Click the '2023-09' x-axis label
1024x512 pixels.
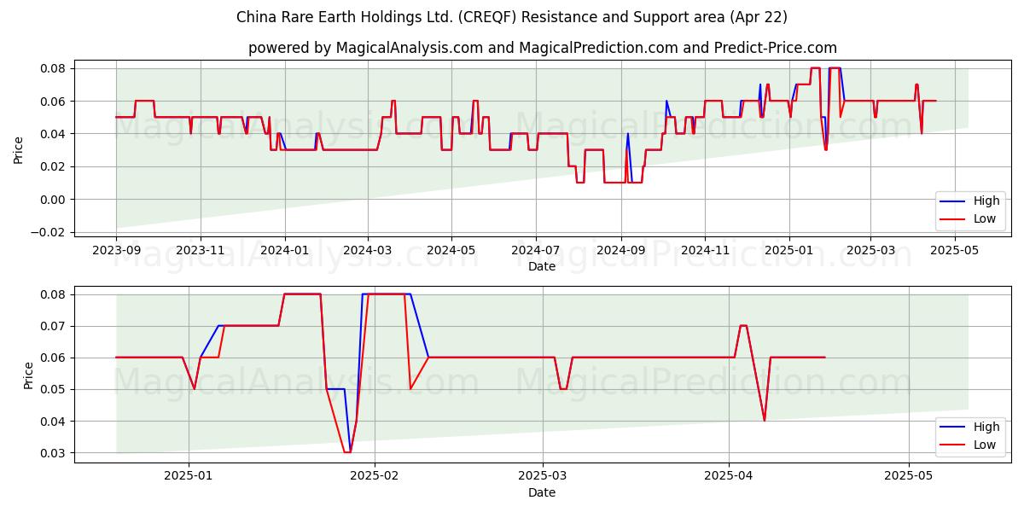[117, 252]
